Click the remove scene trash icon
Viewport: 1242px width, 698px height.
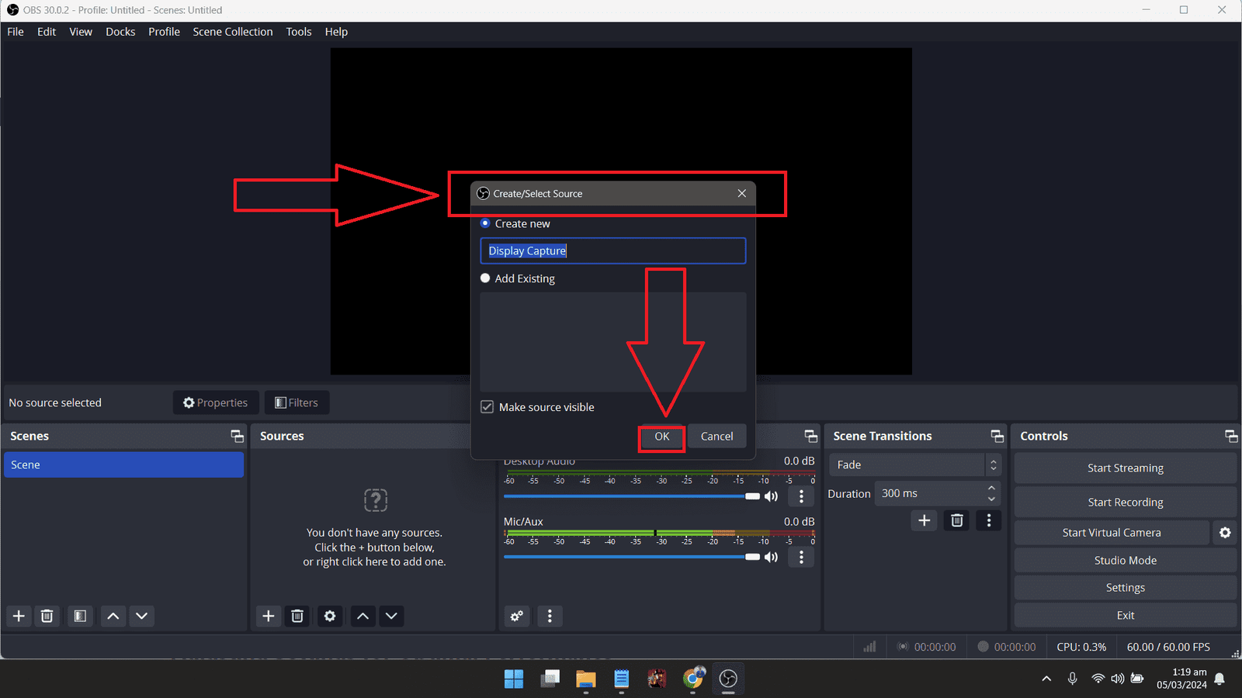click(47, 616)
